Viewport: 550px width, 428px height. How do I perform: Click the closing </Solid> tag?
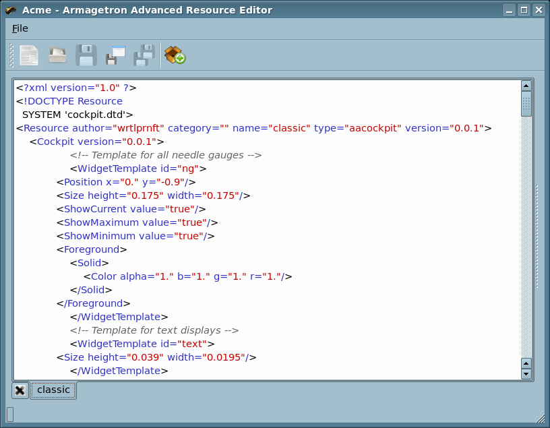[91, 290]
